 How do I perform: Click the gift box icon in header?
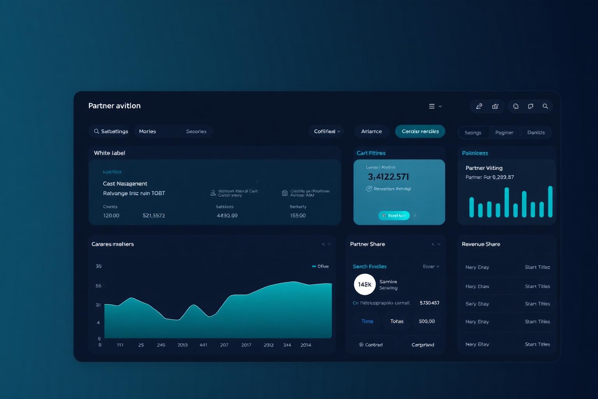(495, 106)
